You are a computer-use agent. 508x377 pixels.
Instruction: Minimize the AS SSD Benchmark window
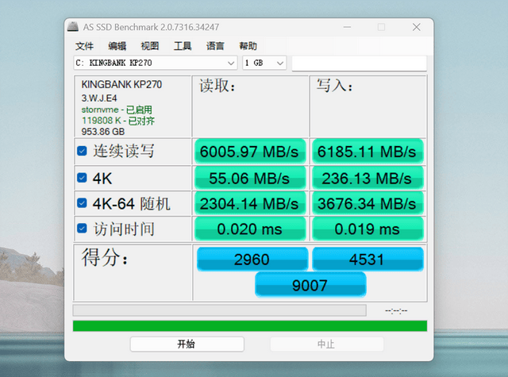pos(347,27)
